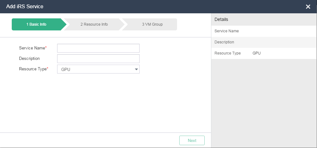Click the Add iRS Service title text

click(x=25, y=6)
